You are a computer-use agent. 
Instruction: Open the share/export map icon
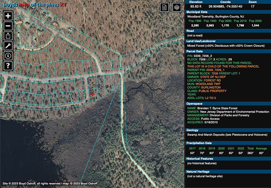click(x=9, y=36)
